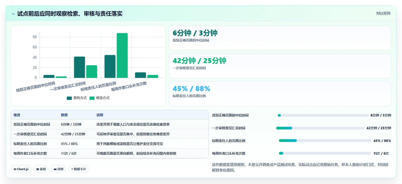Click the card title 试点前后应同时观察检索、审核与责任落实
The image size is (402, 184).
70,14
